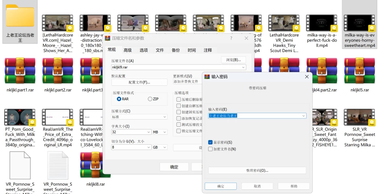Click the help question mark in archive dialog
379x194 pixels.
coord(231,38)
